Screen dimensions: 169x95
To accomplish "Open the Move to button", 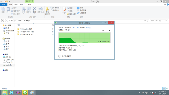I will [24, 10].
